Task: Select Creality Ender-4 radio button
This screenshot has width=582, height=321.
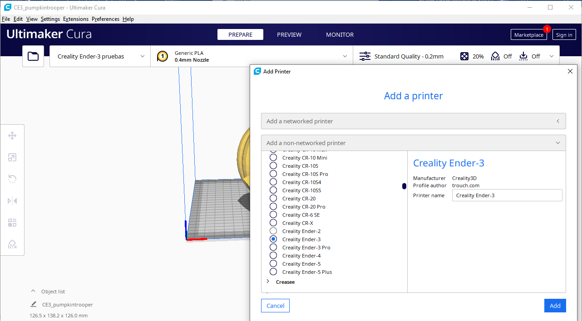Action: click(x=273, y=256)
